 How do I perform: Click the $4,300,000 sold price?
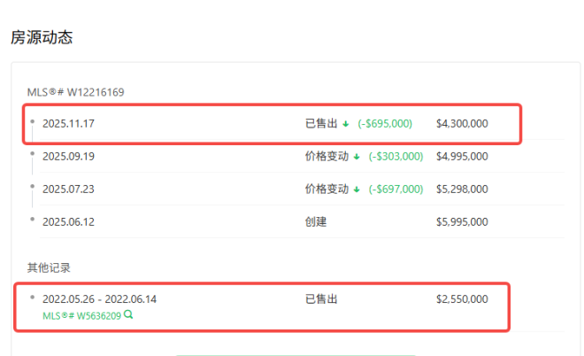(462, 124)
